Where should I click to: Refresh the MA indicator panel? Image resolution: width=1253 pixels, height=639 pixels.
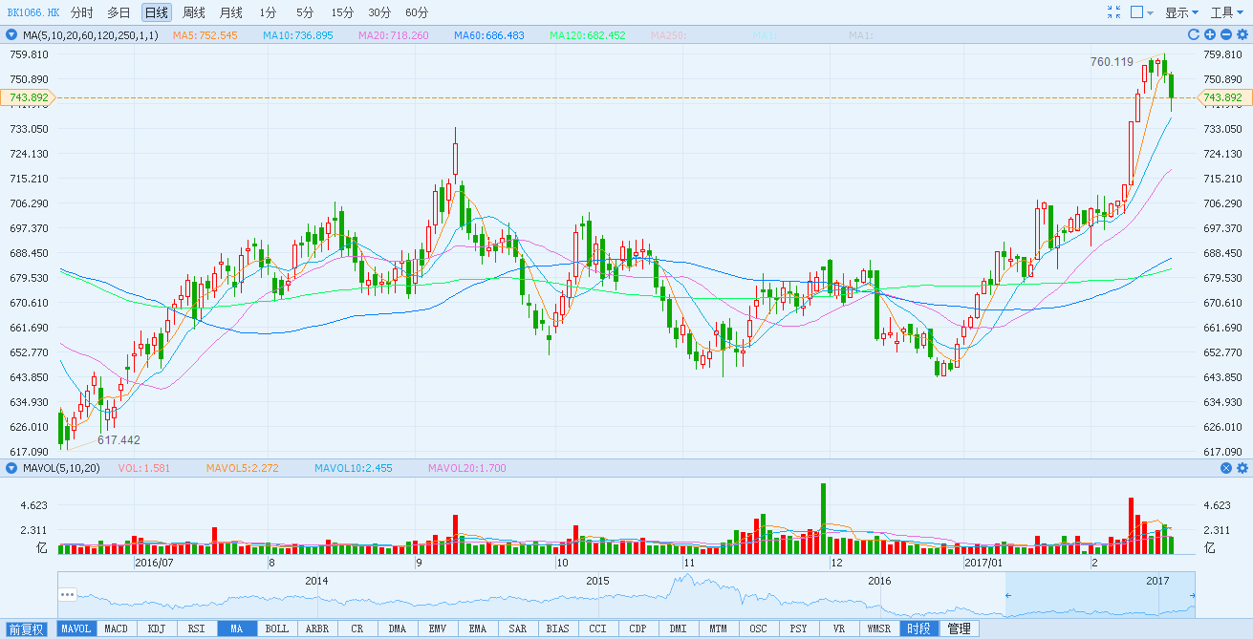[x=1194, y=35]
